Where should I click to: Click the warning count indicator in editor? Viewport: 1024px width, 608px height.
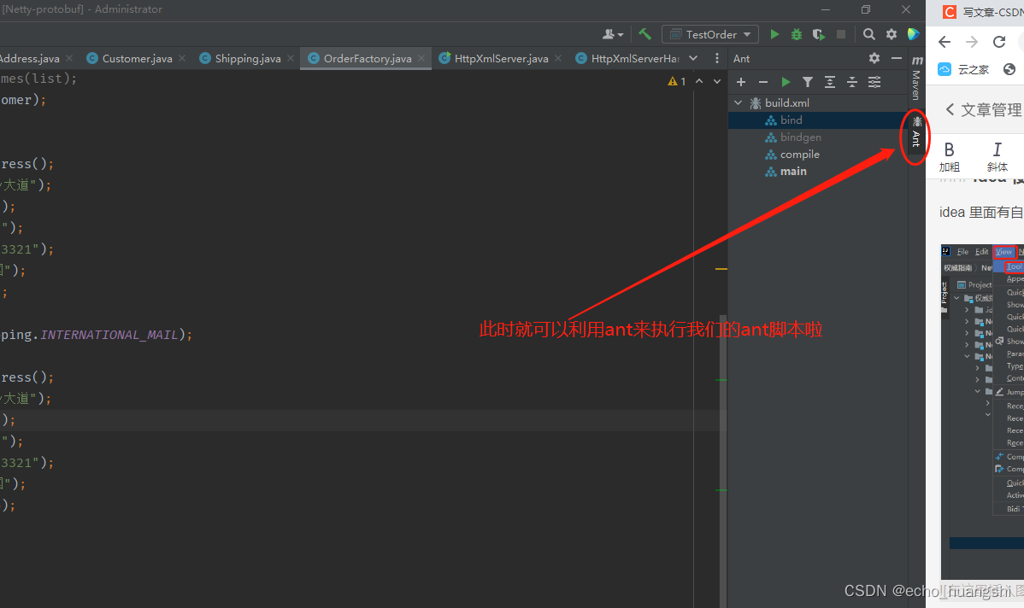point(677,81)
